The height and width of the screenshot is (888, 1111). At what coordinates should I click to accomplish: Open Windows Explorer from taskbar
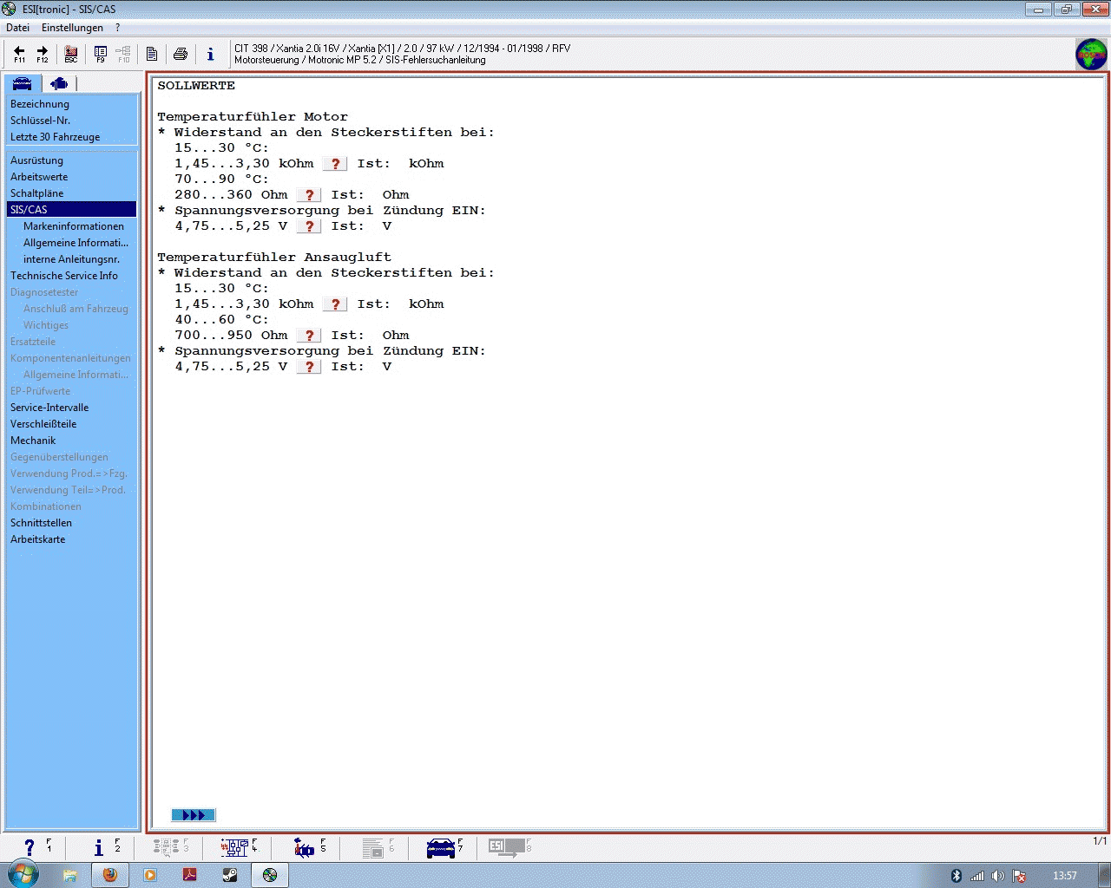coord(70,875)
